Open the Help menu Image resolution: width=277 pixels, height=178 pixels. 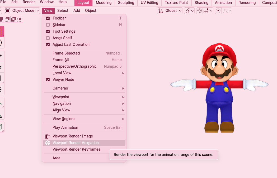tap(63, 2)
